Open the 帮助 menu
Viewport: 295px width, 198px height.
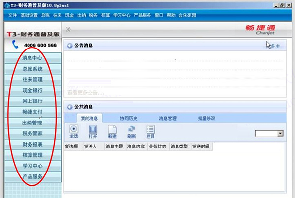[x=171, y=15]
